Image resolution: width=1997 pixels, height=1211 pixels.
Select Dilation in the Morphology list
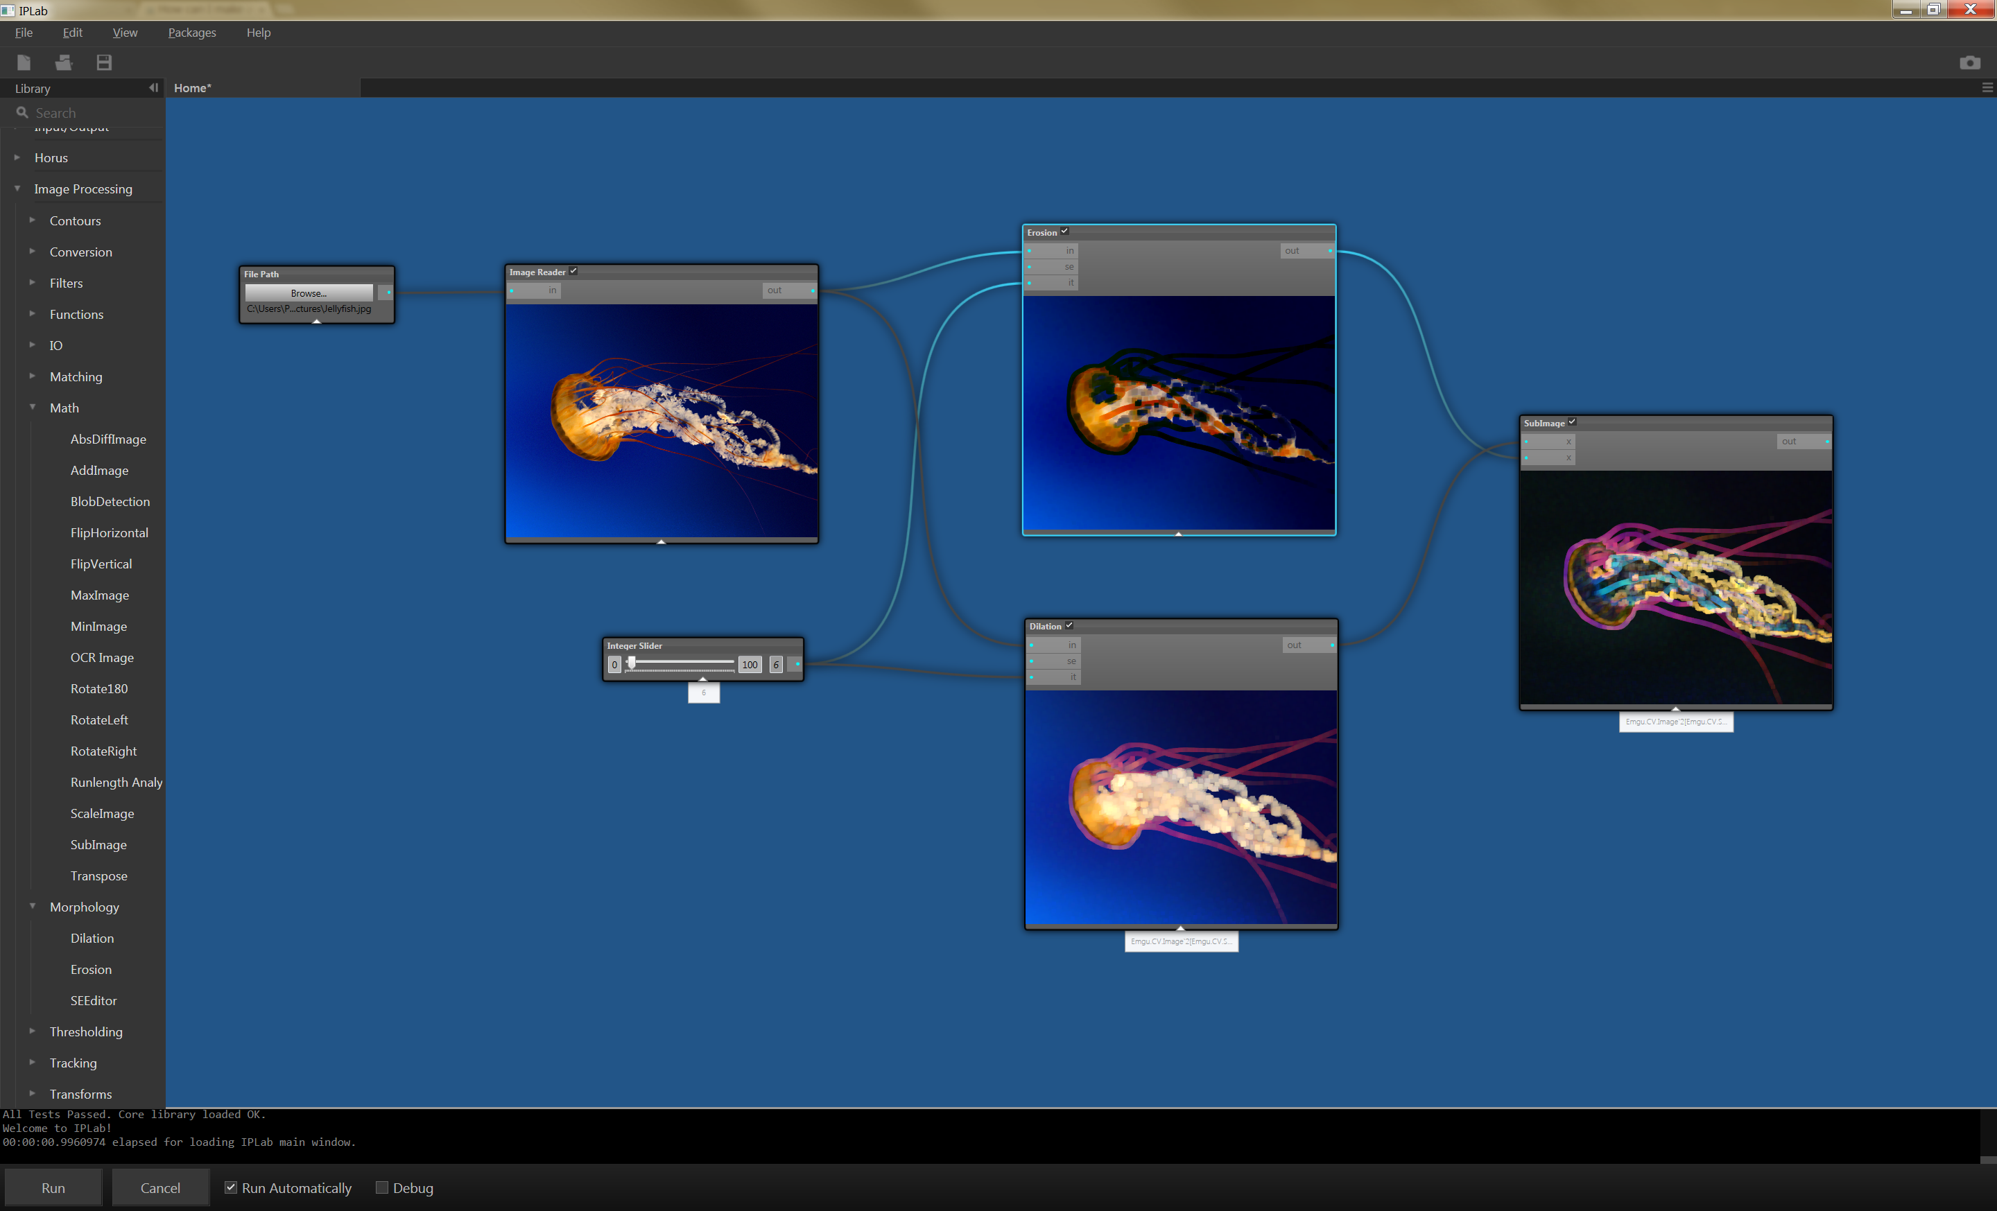tap(92, 937)
